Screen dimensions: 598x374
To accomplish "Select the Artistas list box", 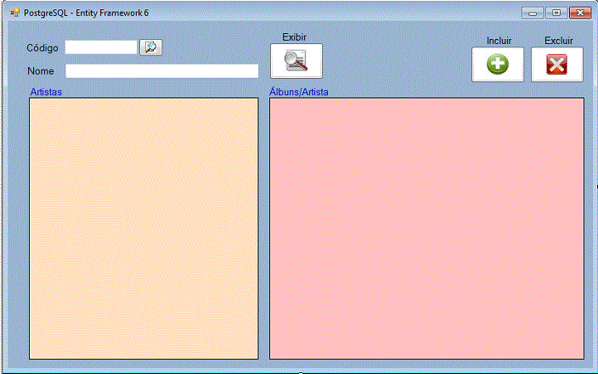I will (x=144, y=228).
